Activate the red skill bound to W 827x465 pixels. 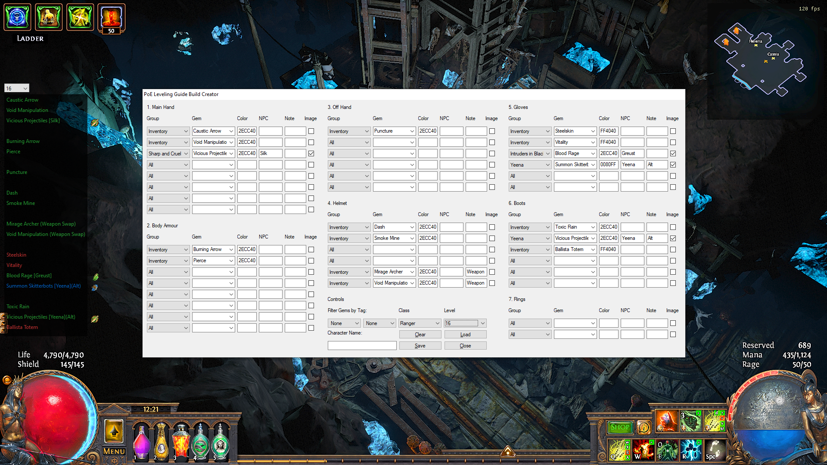(643, 450)
